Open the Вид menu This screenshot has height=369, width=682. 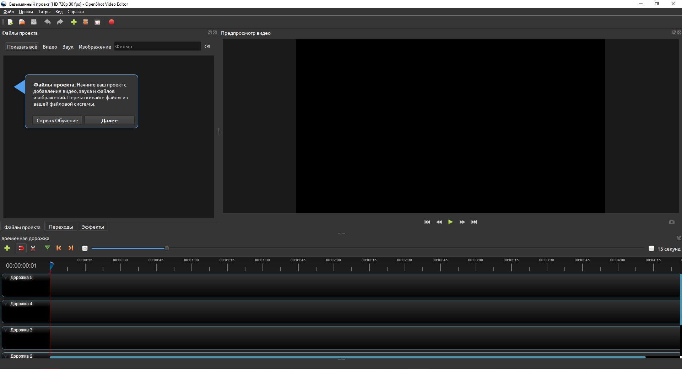(59, 12)
